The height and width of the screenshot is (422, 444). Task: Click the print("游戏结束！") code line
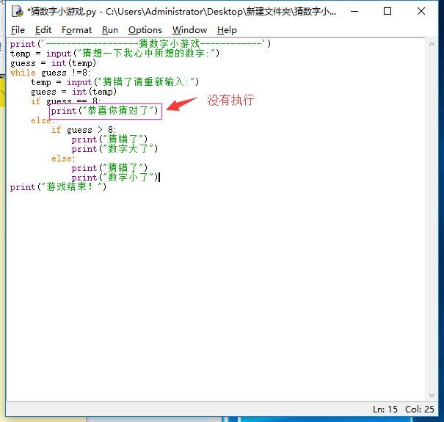click(58, 187)
